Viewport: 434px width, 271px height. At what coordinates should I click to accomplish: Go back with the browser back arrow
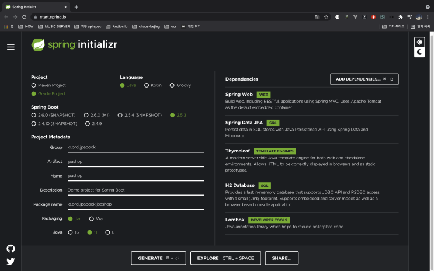point(6,17)
